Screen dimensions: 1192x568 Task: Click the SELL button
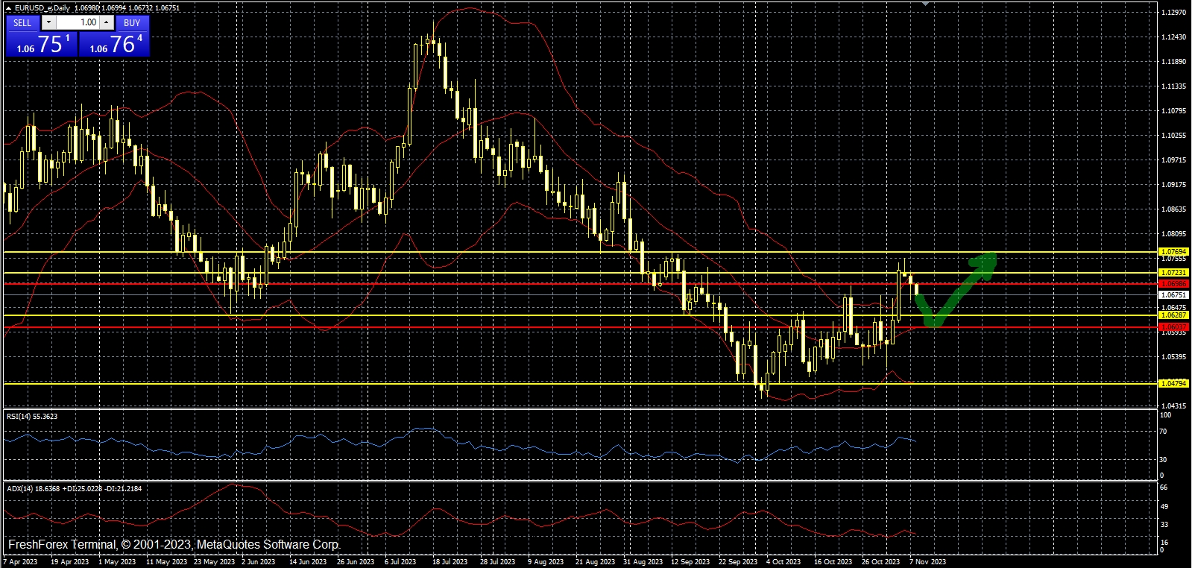coord(22,22)
